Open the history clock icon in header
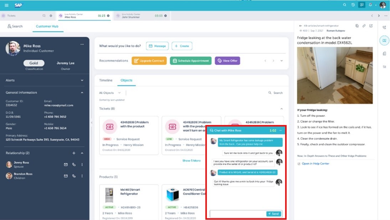390x220 pixels. click(353, 5)
